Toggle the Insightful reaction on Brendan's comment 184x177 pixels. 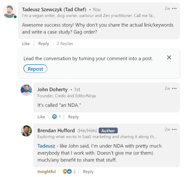click(x=47, y=171)
